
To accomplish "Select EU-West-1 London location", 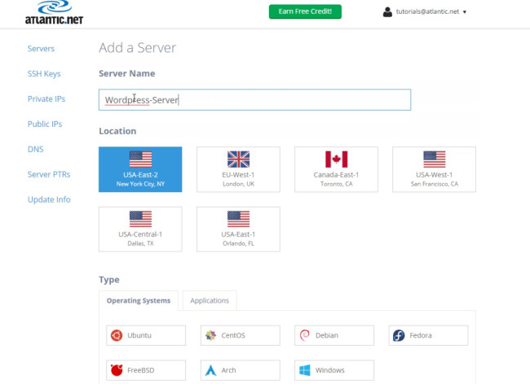I will pos(238,169).
